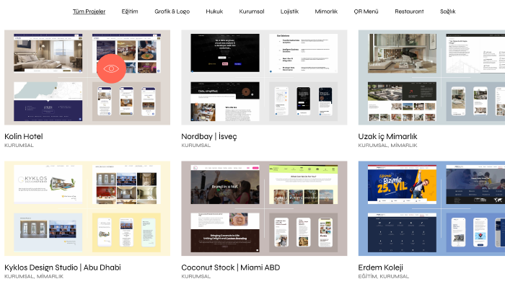Click the Coconut Stock | Miami ABD title
Screen dimensions: 505x284
point(231,267)
